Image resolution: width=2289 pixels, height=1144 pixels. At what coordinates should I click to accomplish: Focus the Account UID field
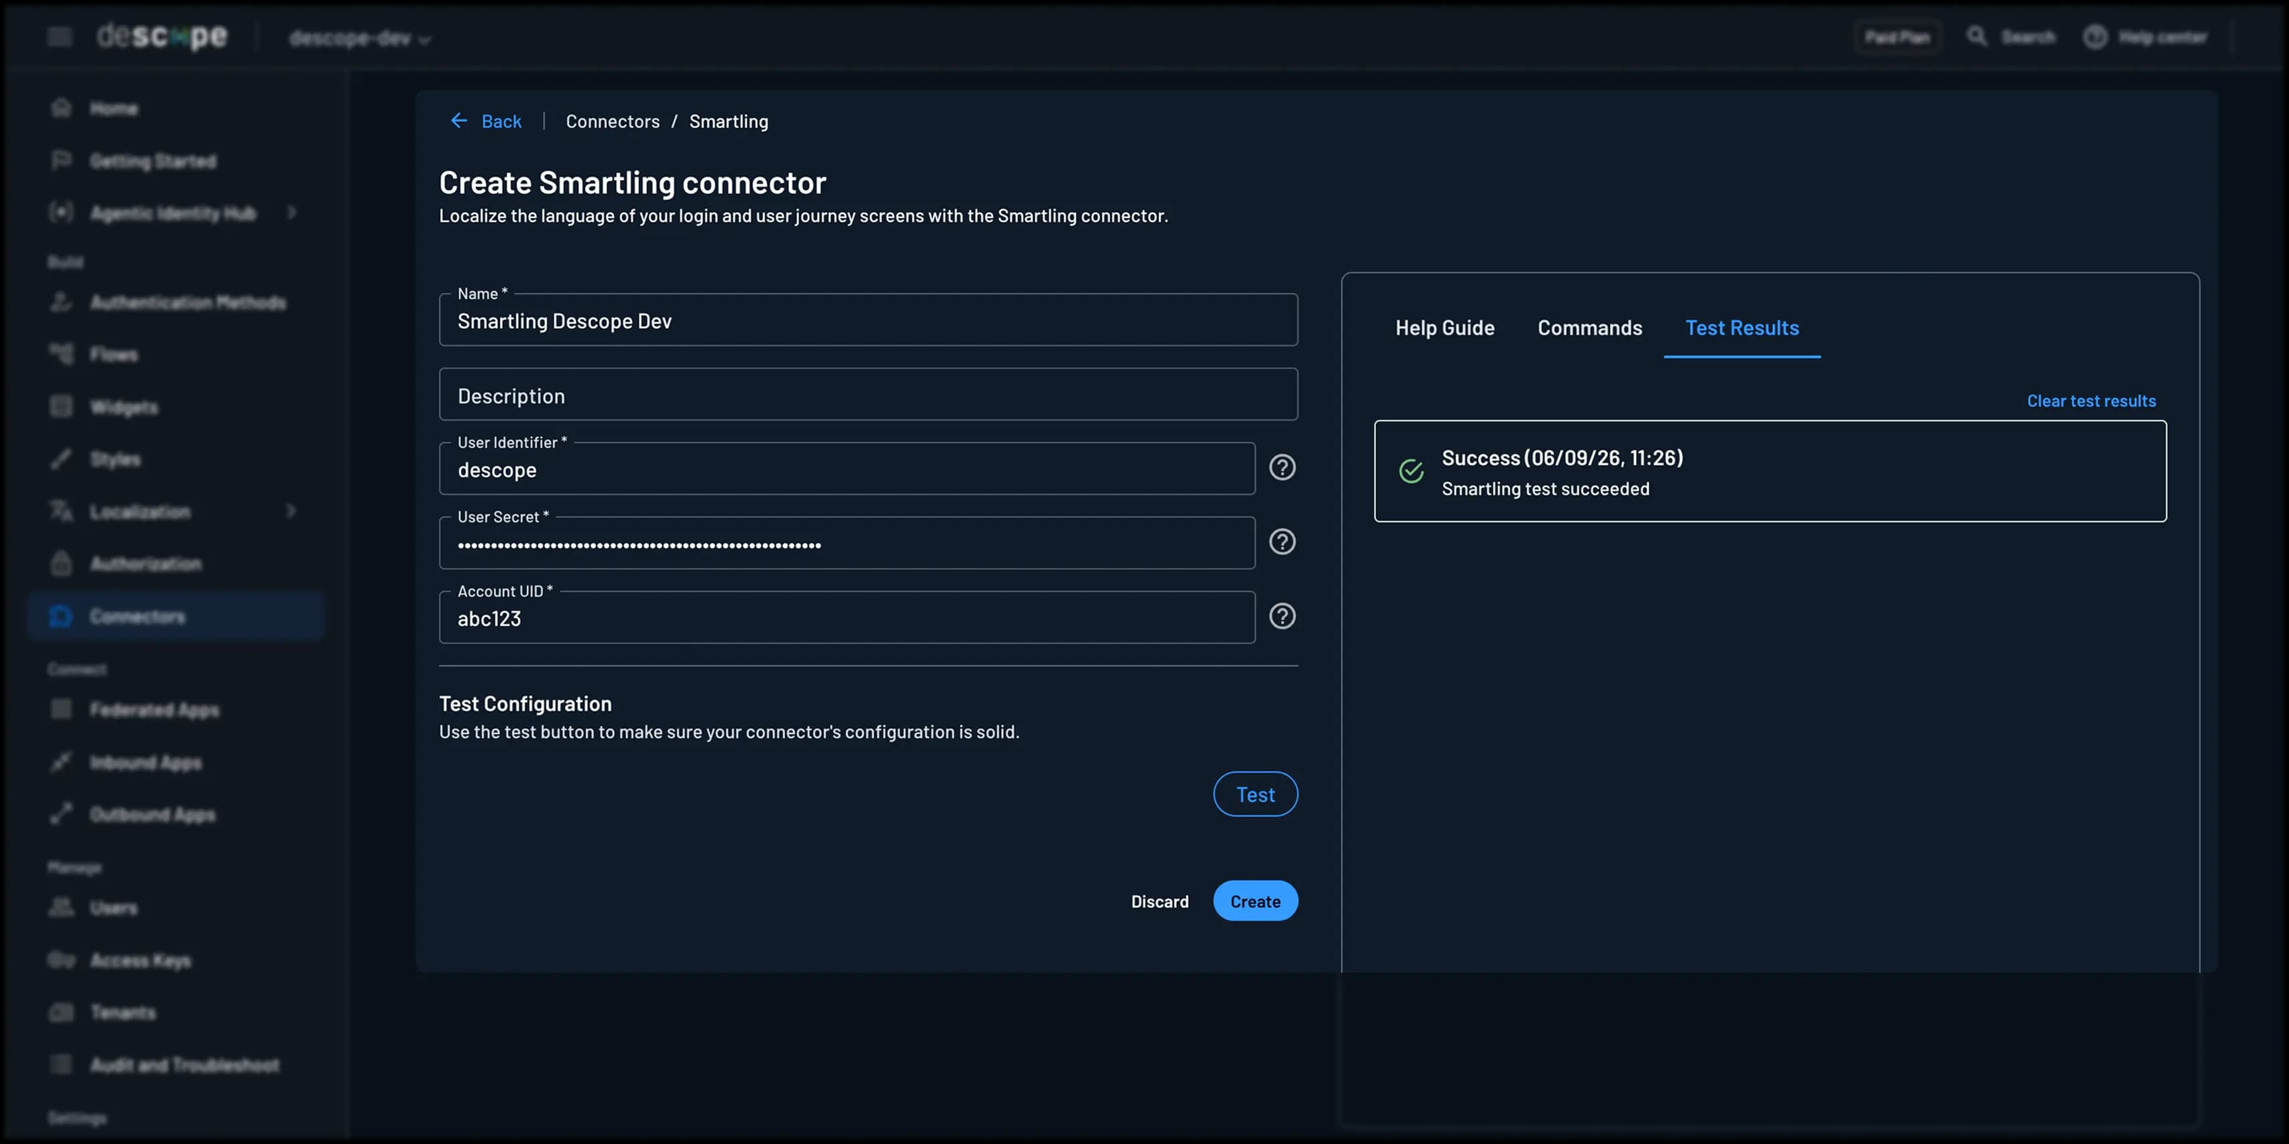(847, 618)
